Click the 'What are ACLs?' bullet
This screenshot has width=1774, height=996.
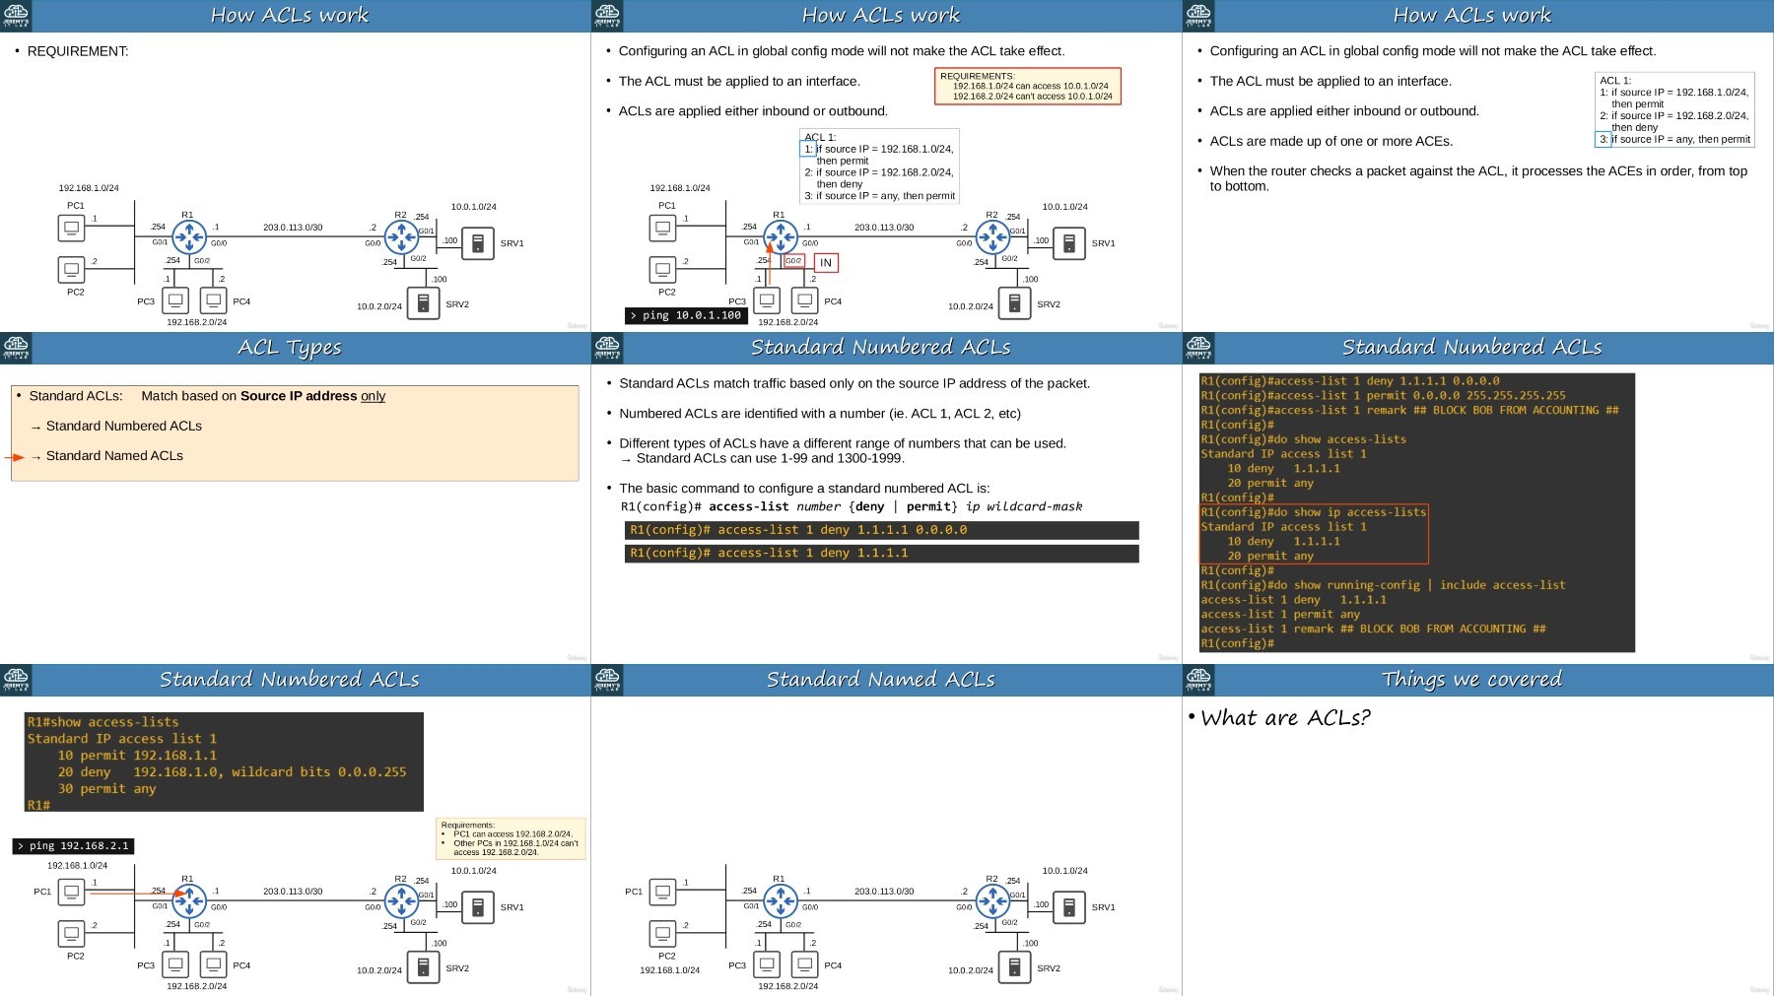tap(1285, 718)
